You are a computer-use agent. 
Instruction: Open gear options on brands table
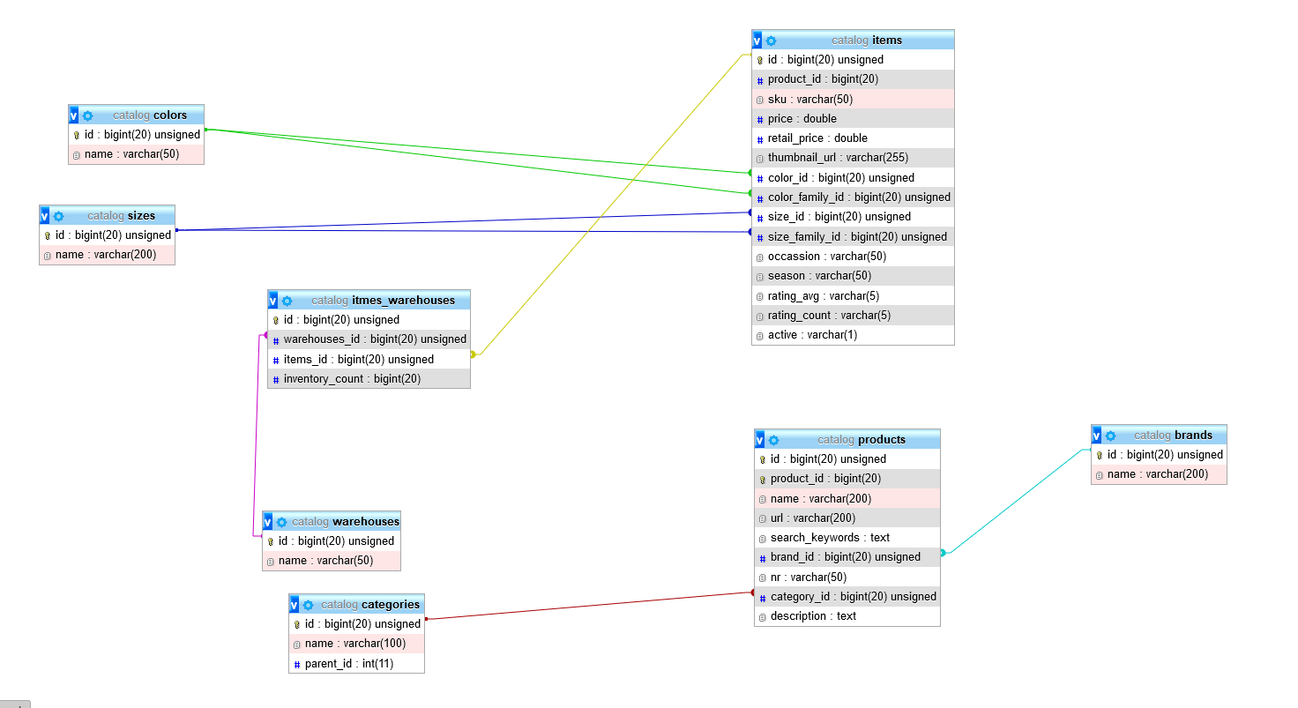1111,436
